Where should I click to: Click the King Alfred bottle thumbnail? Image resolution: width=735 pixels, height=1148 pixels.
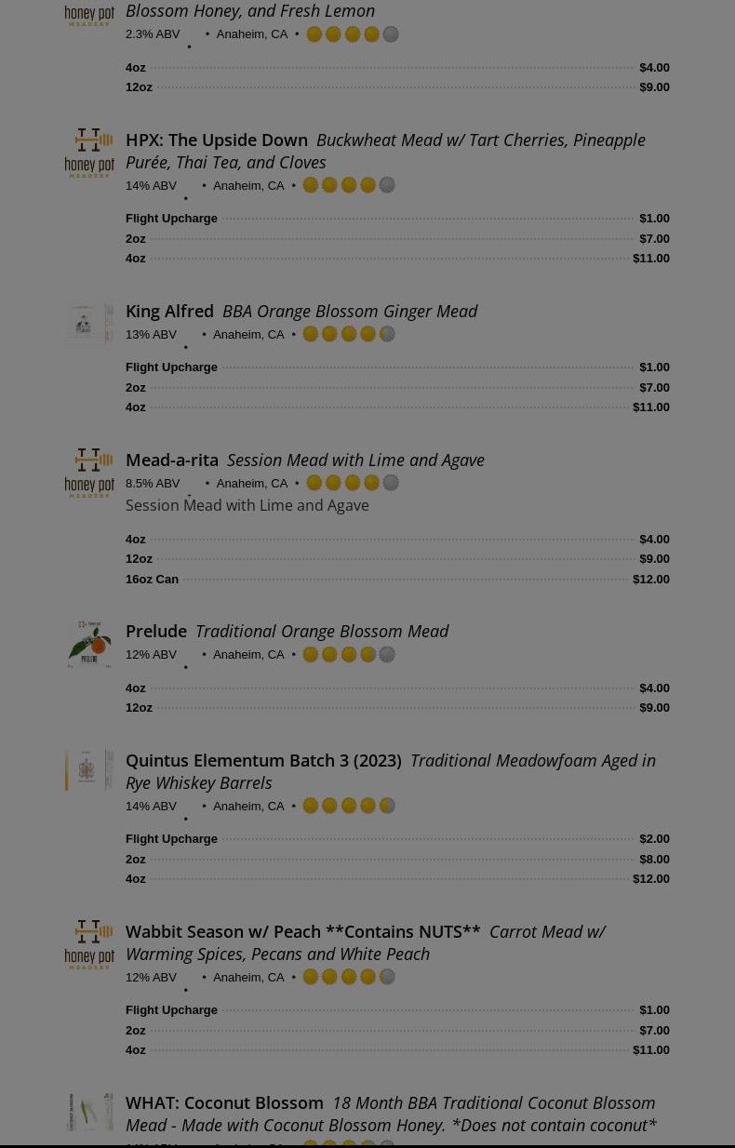89,324
